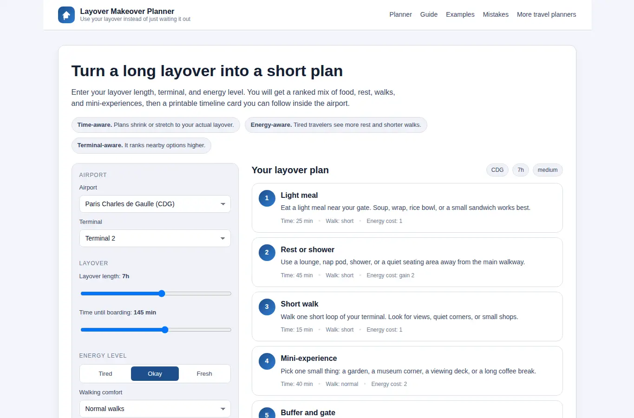Click the Layover Makeover Planner site title
Viewport: 634px width, 418px height.
127,11
